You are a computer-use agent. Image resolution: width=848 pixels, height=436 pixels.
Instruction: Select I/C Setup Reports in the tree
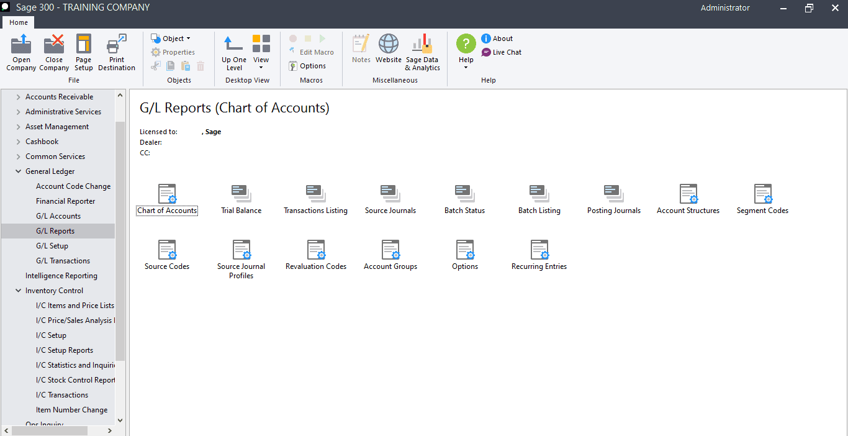click(65, 350)
